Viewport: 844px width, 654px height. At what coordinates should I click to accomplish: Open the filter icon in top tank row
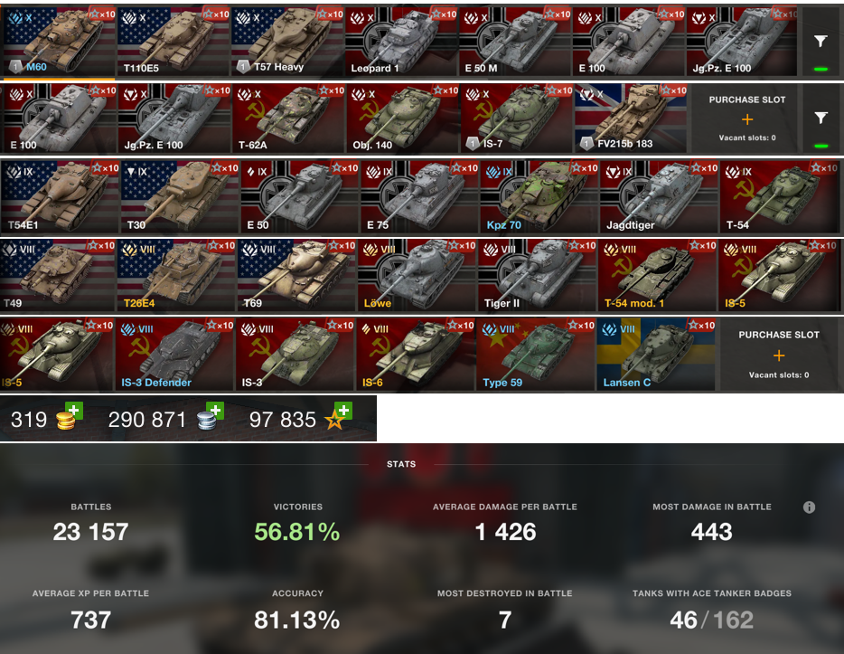click(x=820, y=41)
